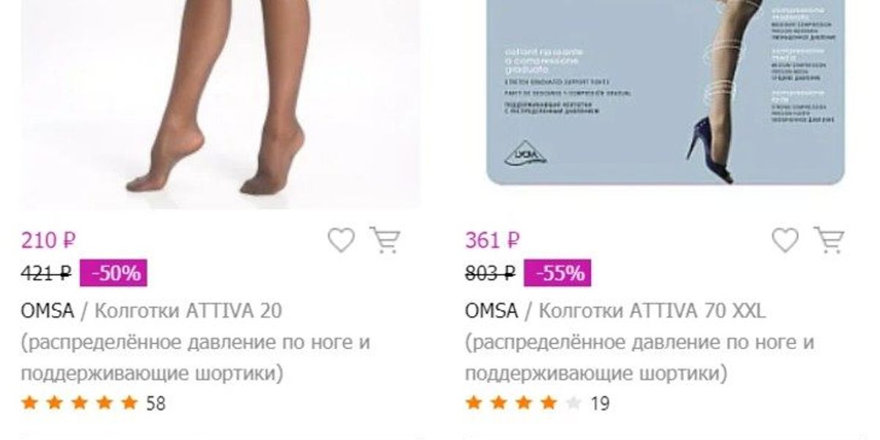The width and height of the screenshot is (880, 440).
Task: View the four-star rating of ATTIVA 70
Action: point(524,403)
